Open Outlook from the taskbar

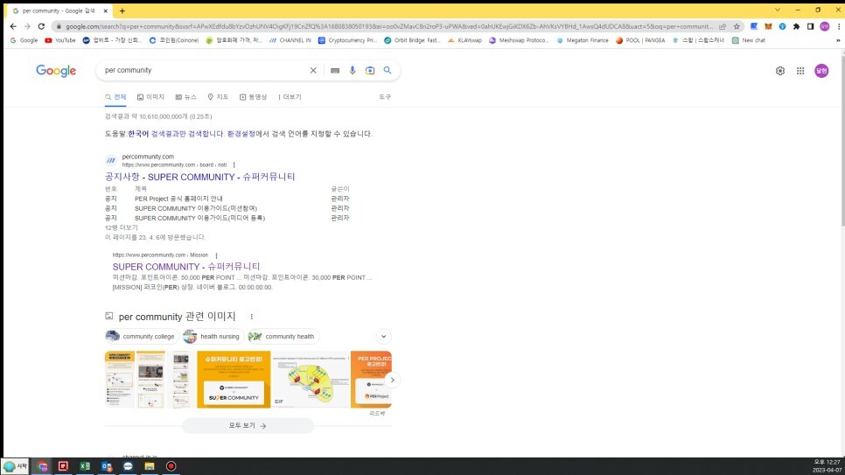[x=107, y=466]
